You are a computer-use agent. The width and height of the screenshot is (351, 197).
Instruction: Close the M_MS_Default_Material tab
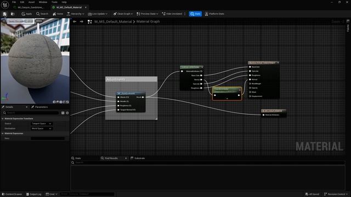pos(86,7)
